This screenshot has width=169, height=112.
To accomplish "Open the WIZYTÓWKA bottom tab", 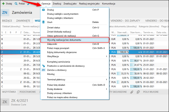I will pos(9,92).
